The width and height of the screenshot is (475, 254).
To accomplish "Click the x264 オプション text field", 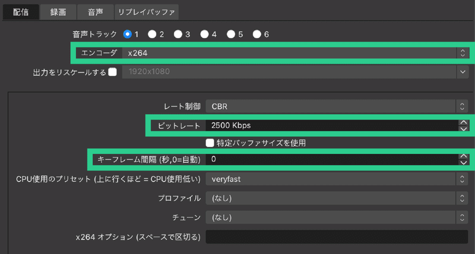I will [337, 237].
